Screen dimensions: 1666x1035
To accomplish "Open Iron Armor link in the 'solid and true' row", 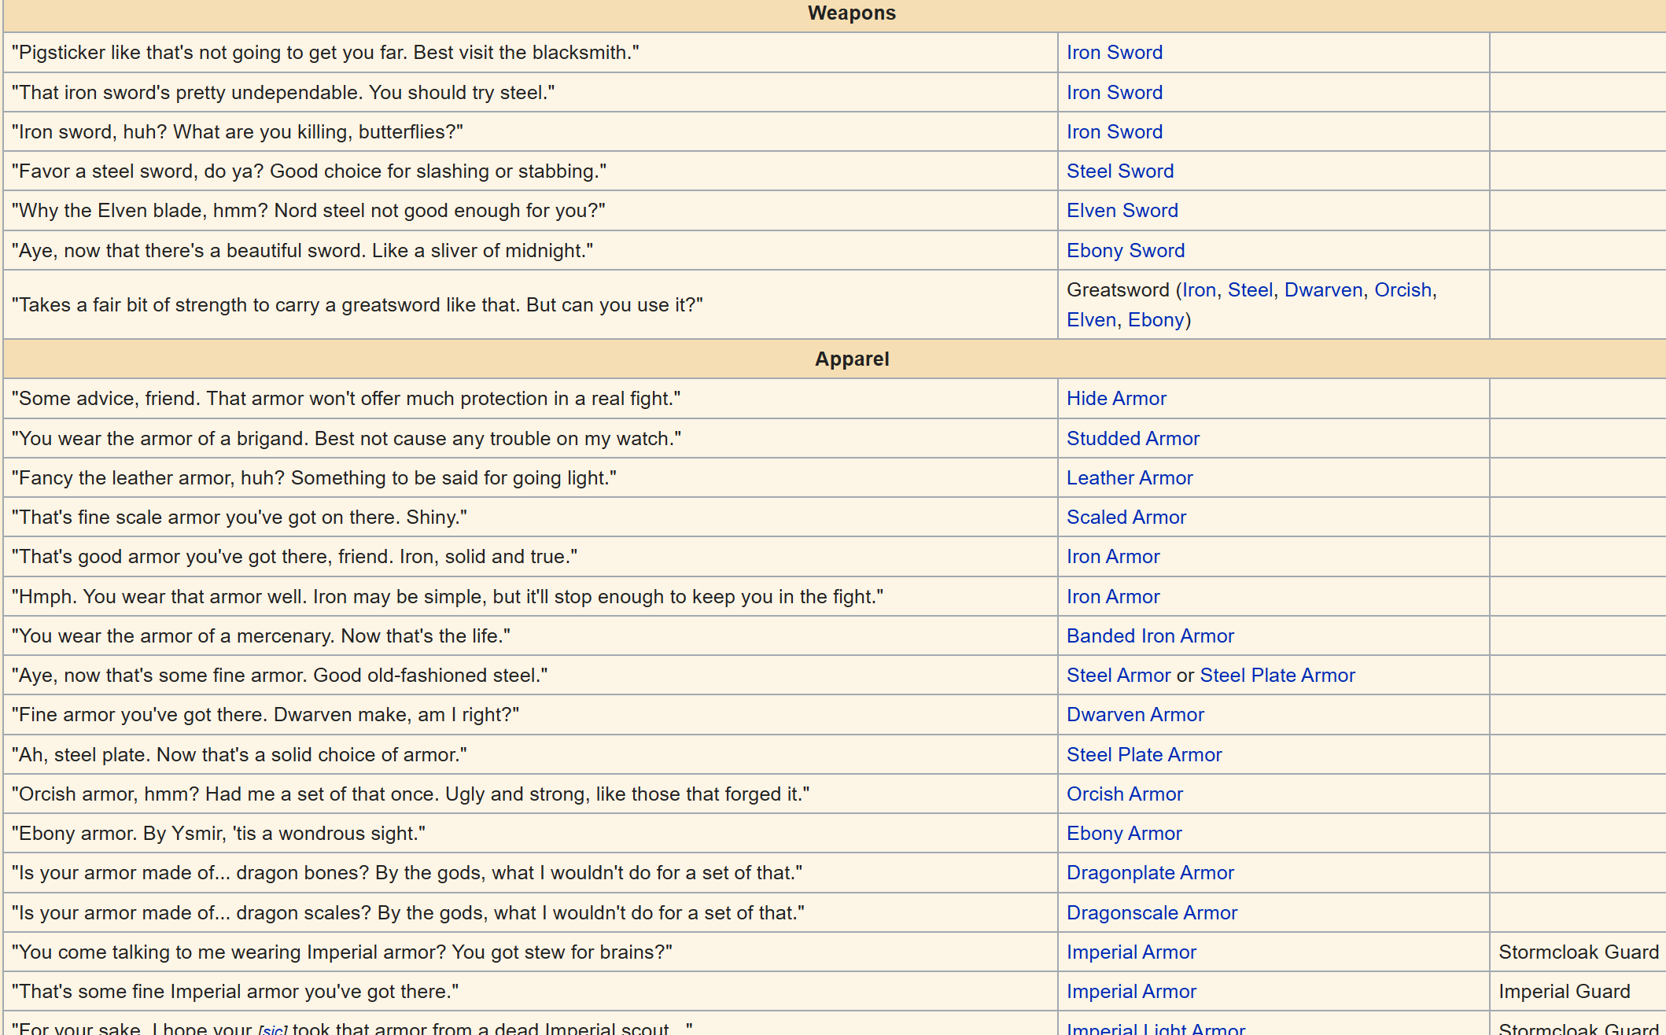I will 1113,557.
